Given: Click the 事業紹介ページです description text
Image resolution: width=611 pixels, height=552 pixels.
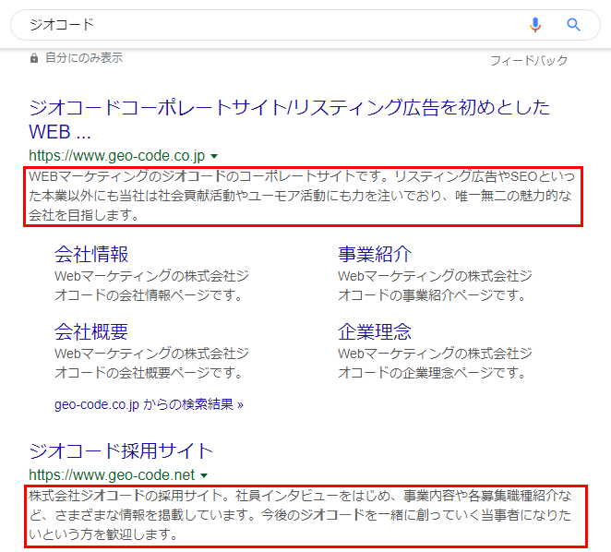Looking at the screenshot, I should pyautogui.click(x=435, y=286).
